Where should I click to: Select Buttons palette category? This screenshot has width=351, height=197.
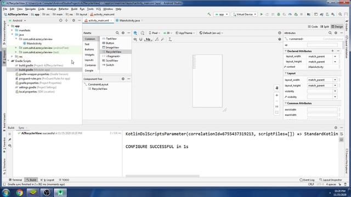(89, 49)
